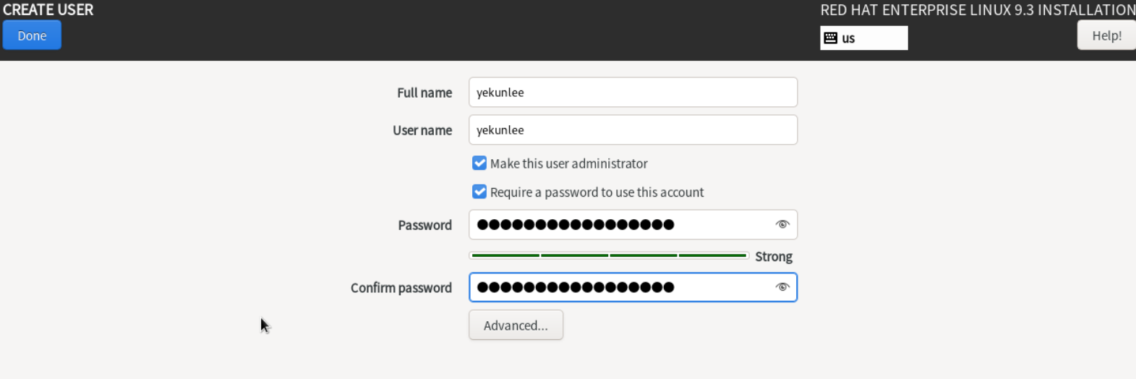Focus the Full name input field
The width and height of the screenshot is (1136, 379).
(633, 93)
